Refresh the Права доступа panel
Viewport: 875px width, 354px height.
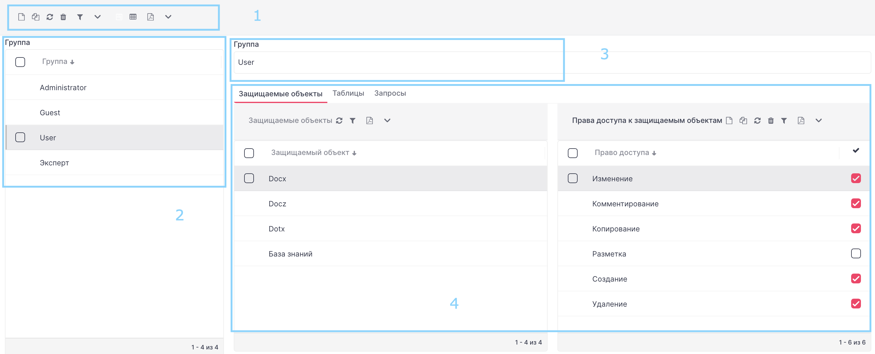pos(757,120)
